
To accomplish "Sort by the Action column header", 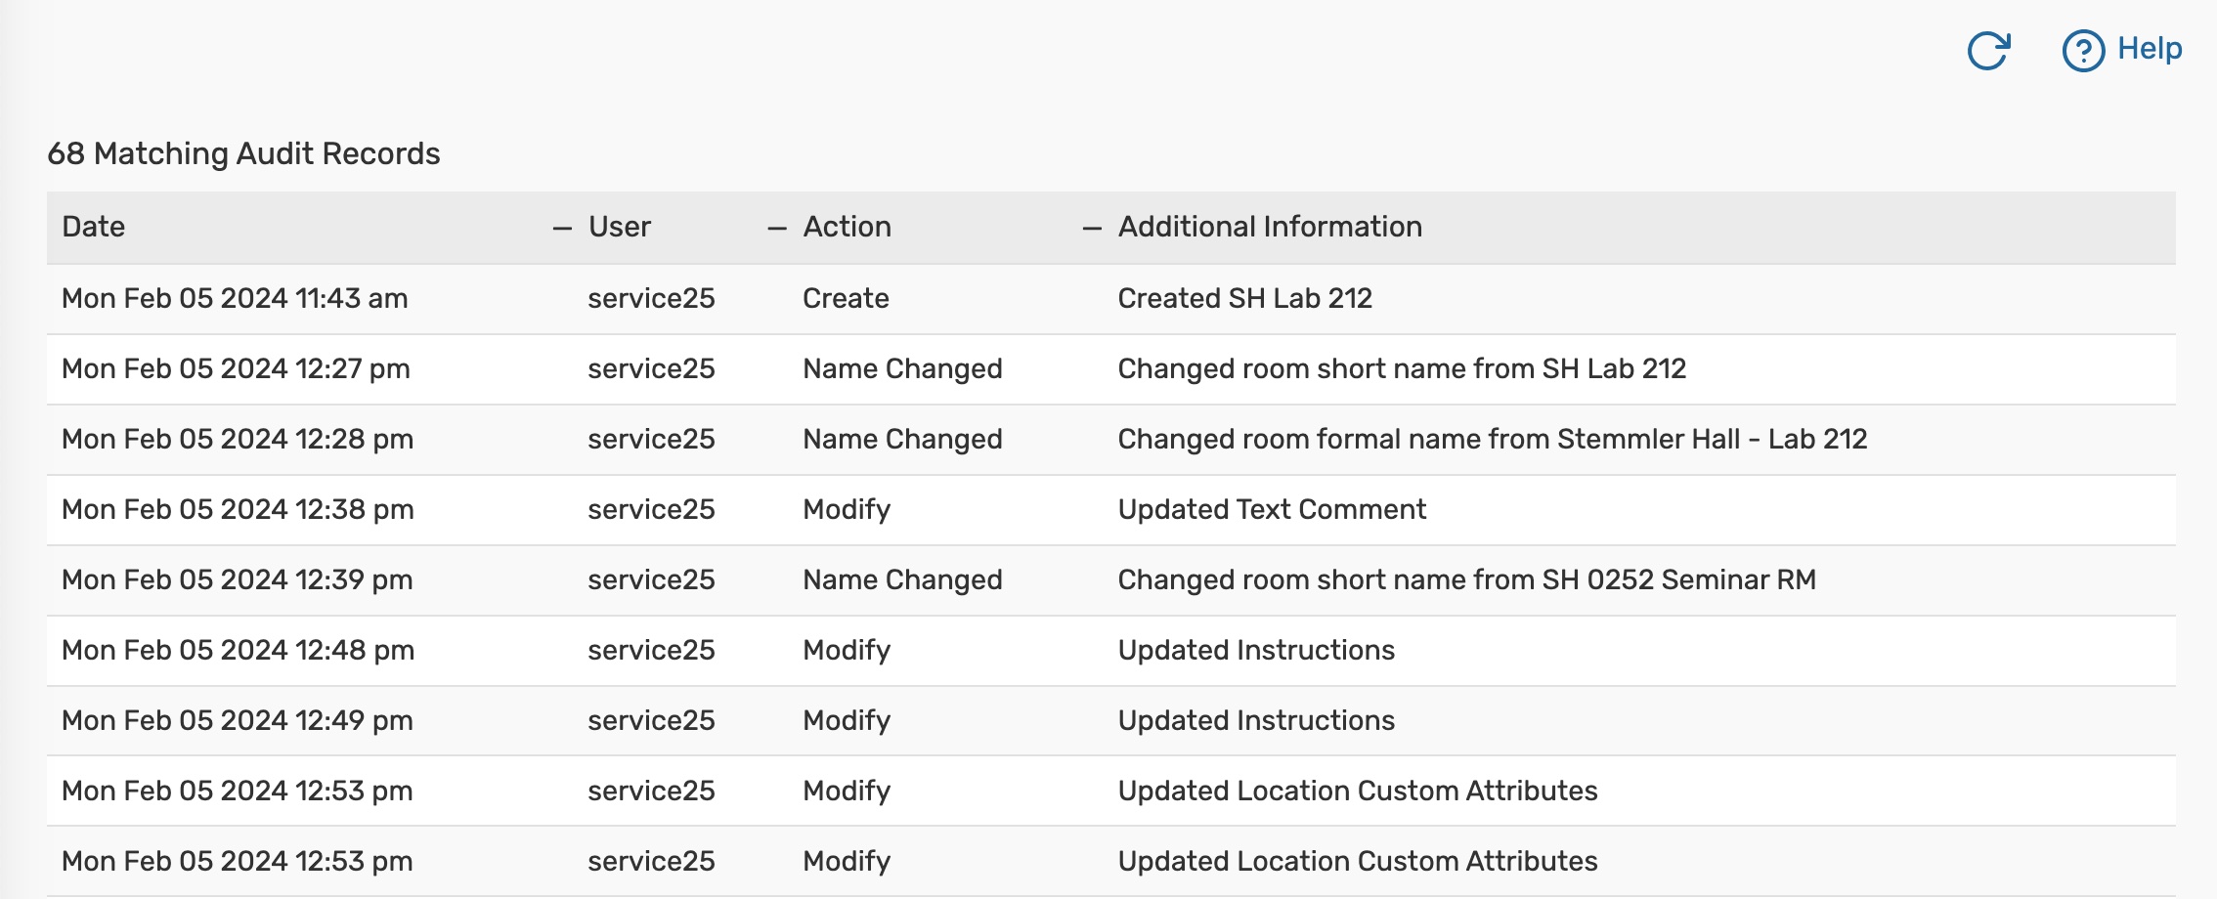I will pos(847,227).
